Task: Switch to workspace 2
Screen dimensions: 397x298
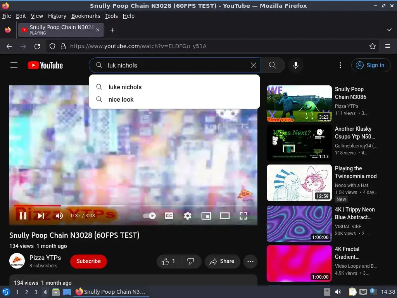Action: (x=27, y=292)
